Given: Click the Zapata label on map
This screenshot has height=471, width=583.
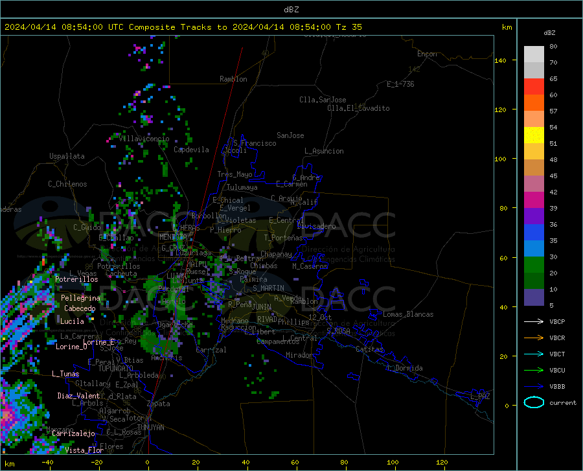Looking at the screenshot, I should [159, 404].
